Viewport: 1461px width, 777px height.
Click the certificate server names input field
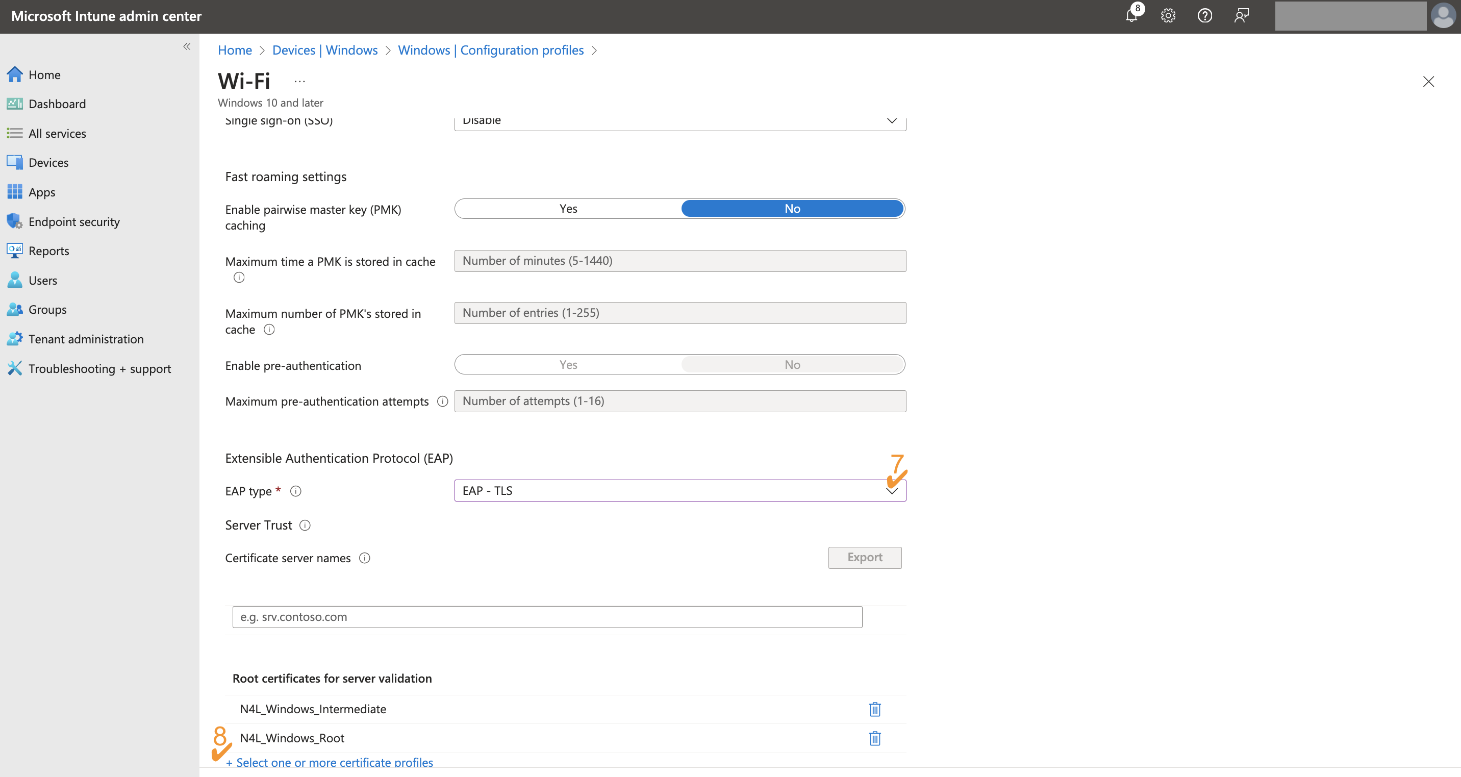(x=546, y=616)
